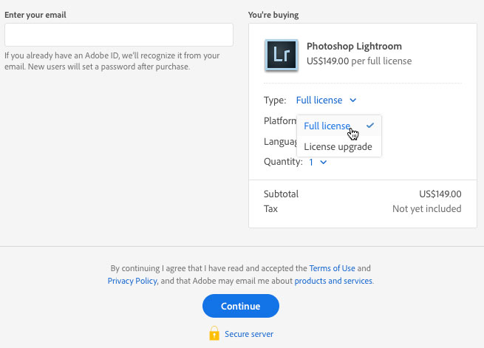This screenshot has height=348, width=484.
Task: Choose Full license in the open menu
Action: (327, 126)
